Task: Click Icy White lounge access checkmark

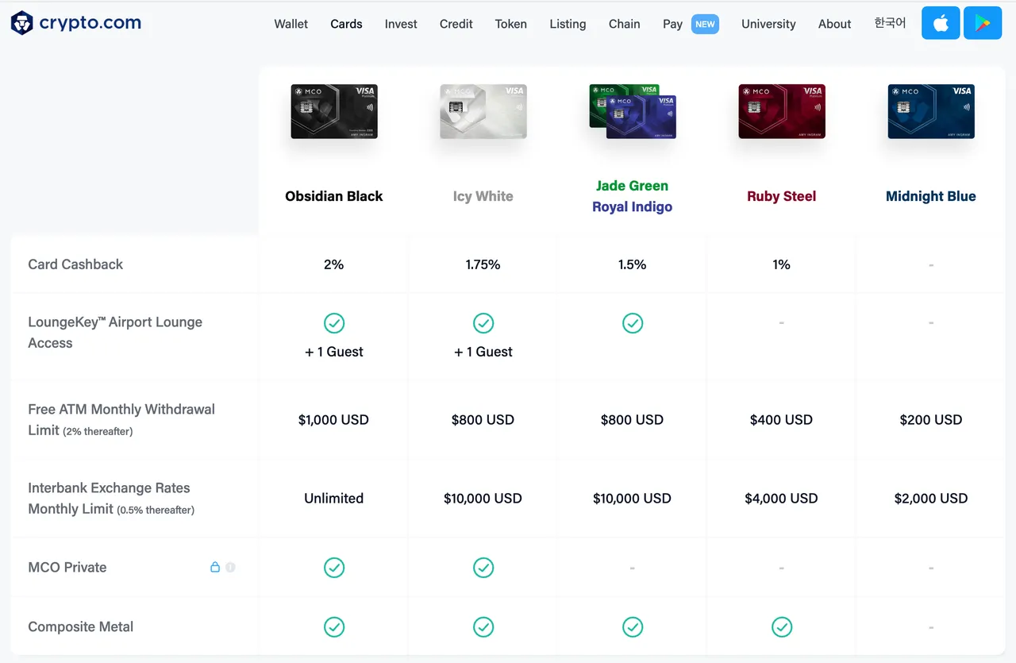Action: (483, 323)
